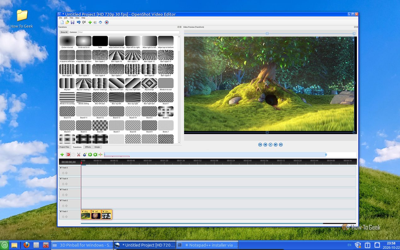
Task: Center the timeline on the playhead
Action: click(x=100, y=155)
